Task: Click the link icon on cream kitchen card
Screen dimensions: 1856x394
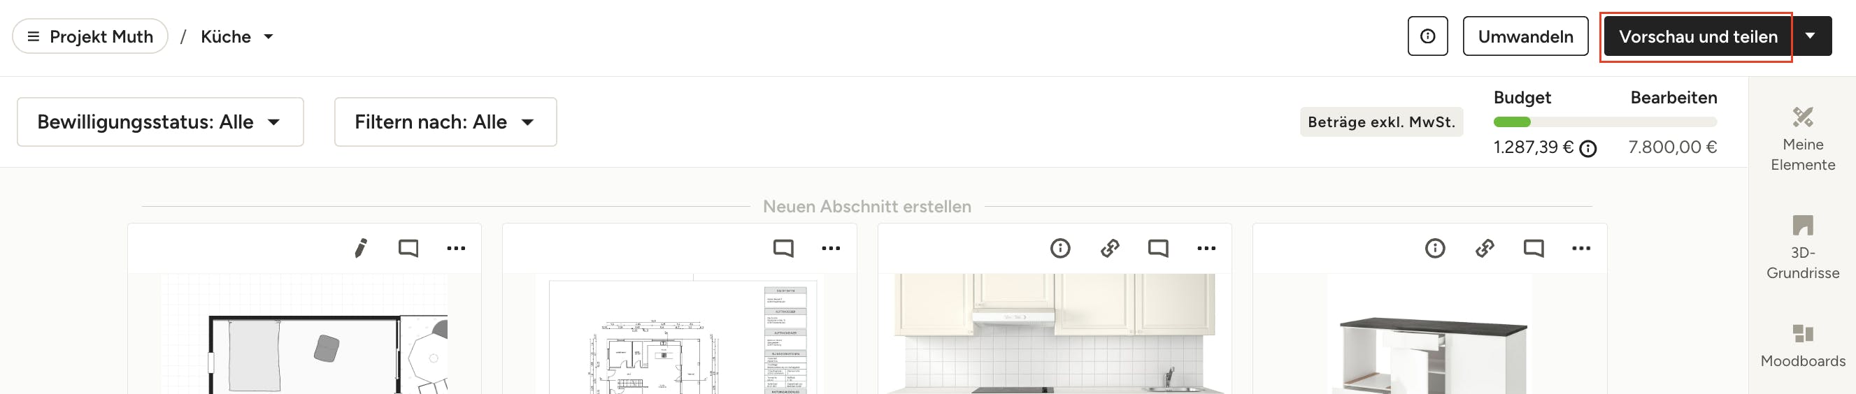Action: coord(1110,249)
